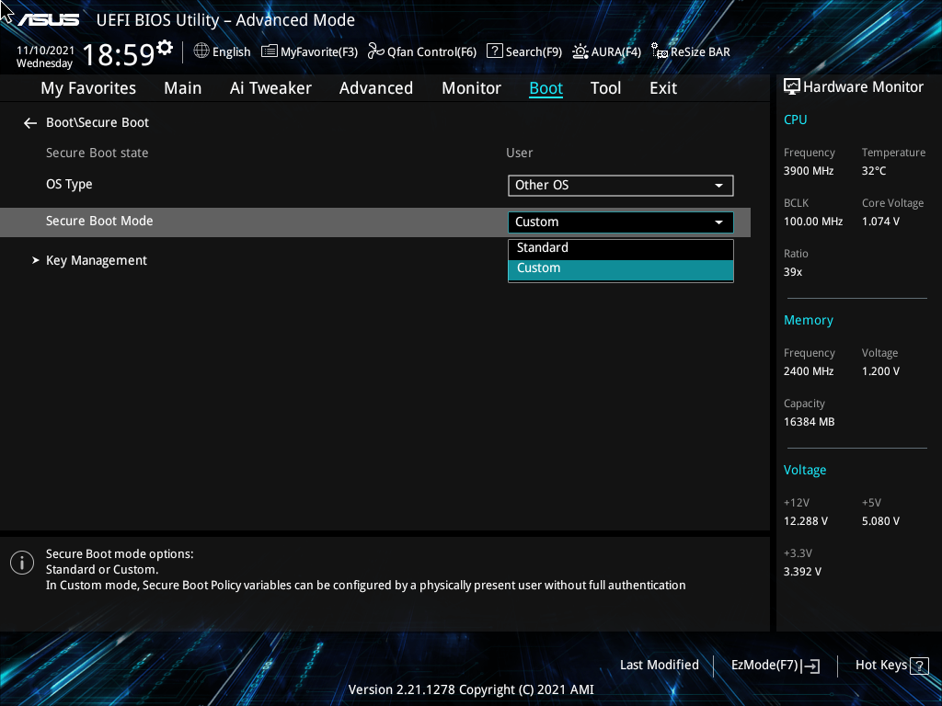
Task: Click the 1.200 V memory voltage value
Action: 880,371
